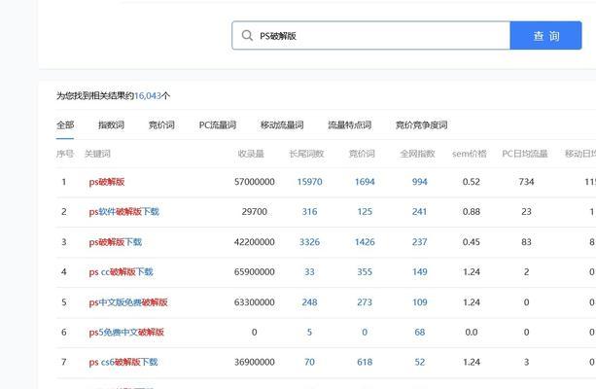Select the 竞价词 tab
The width and height of the screenshot is (596, 389).
161,125
